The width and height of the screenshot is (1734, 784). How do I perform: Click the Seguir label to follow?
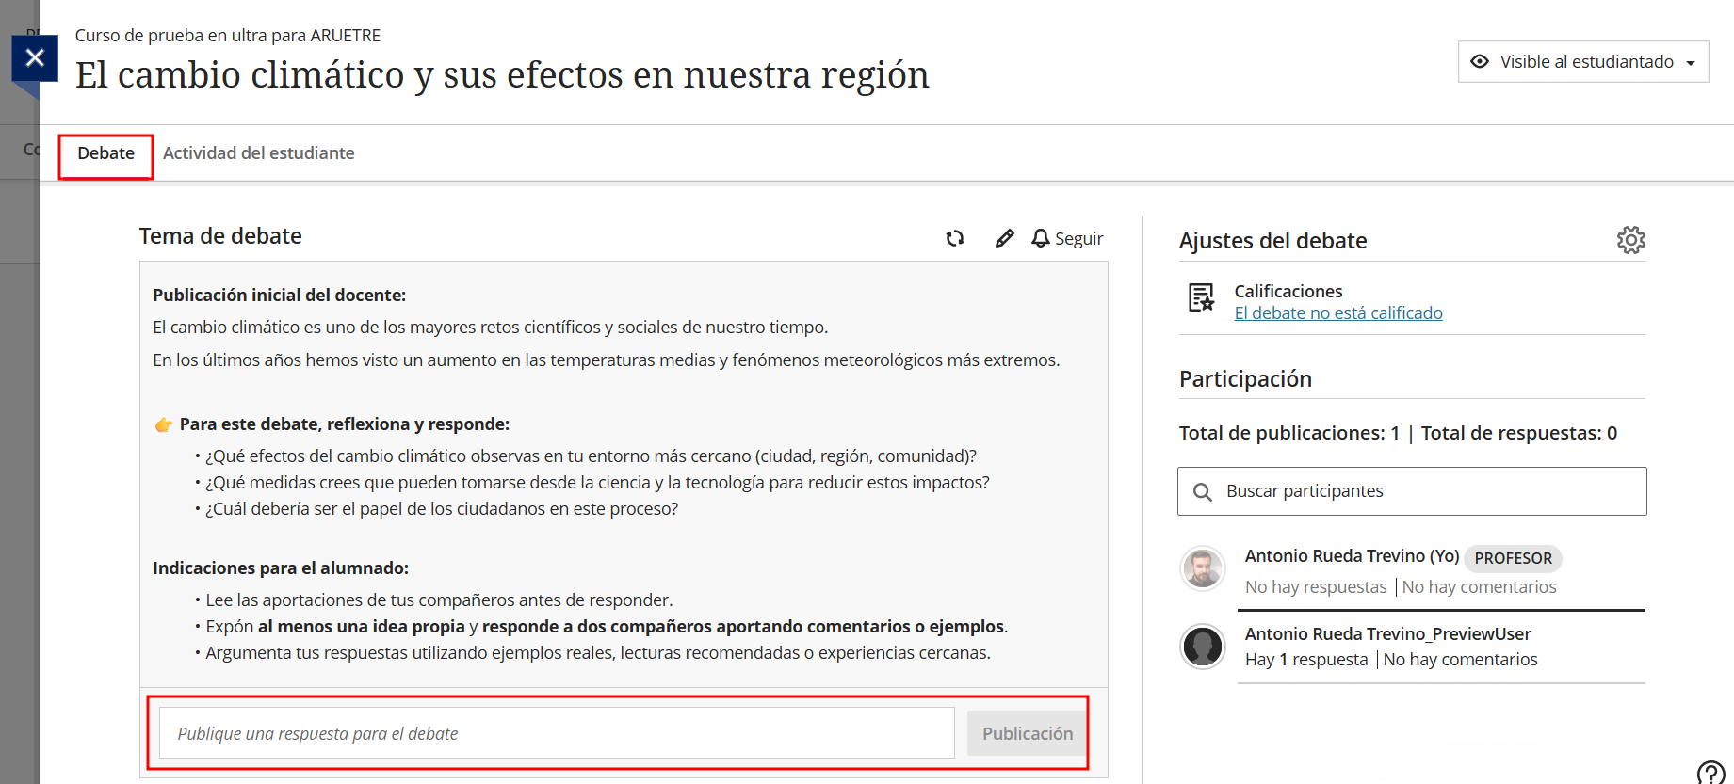[1078, 239]
